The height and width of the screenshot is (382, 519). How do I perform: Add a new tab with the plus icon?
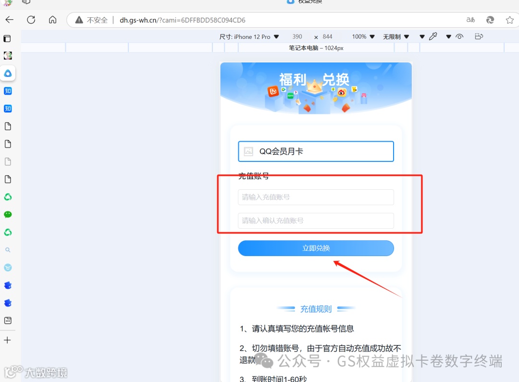7,340
